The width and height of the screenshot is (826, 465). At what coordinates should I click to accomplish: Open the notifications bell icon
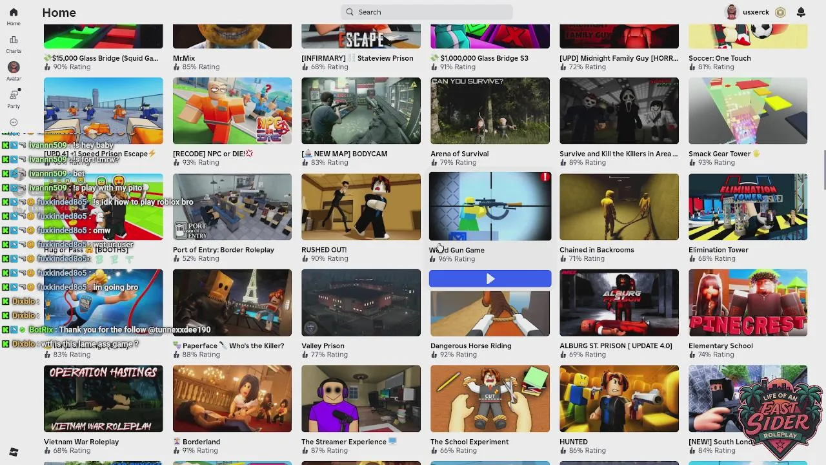(x=801, y=12)
